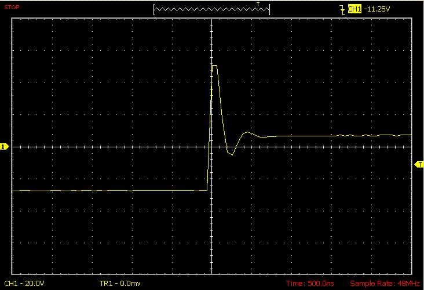The height and width of the screenshot is (290, 424).
Task: Click the CH1 - 20.0V scale readout
Action: [24, 283]
